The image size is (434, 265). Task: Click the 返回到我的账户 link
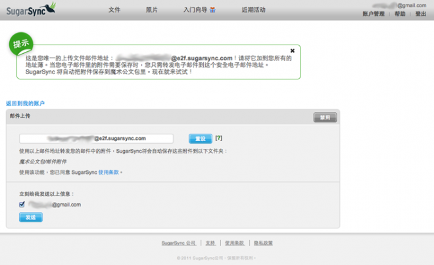coord(25,104)
